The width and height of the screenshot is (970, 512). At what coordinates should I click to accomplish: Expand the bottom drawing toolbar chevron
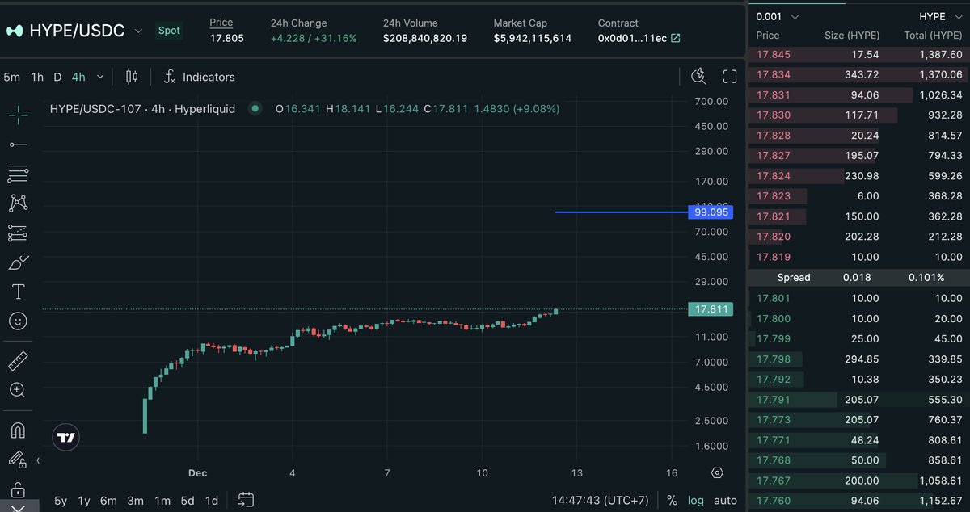click(x=18, y=507)
